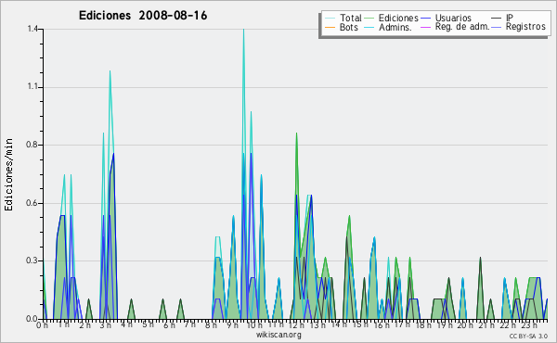Viewport: 557px width, 343px height.
Task: Click the '15 h' x-axis label
Action: point(360,324)
